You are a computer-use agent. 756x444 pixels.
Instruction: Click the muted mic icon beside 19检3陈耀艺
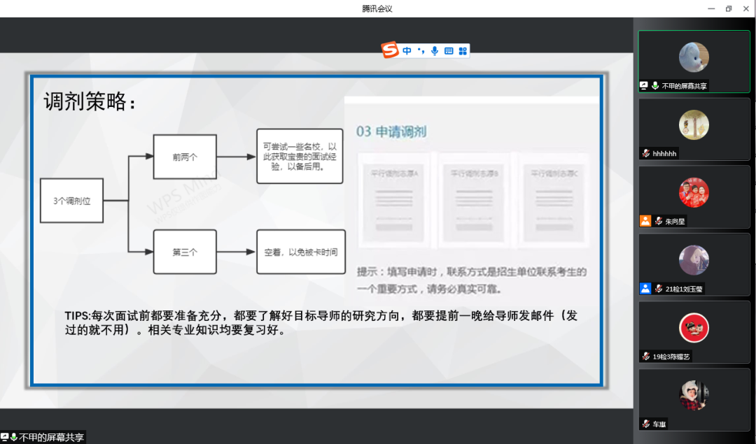646,357
